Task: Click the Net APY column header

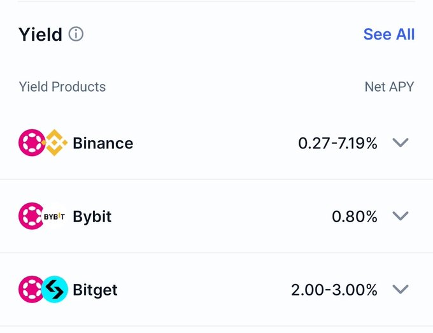Action: [389, 87]
